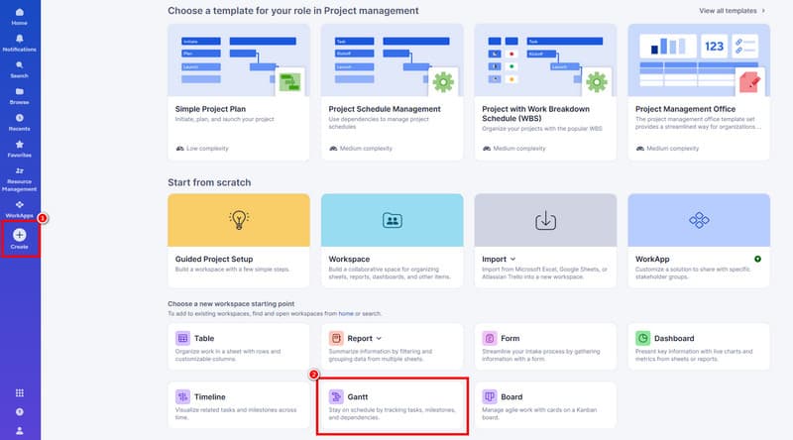This screenshot has height=440, width=793.
Task: Open Favorites star in sidebar
Action: 19,149
